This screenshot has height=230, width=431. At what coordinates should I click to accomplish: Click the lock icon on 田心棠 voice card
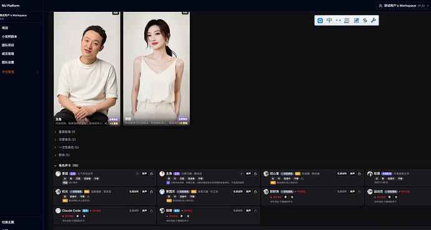[359, 173]
